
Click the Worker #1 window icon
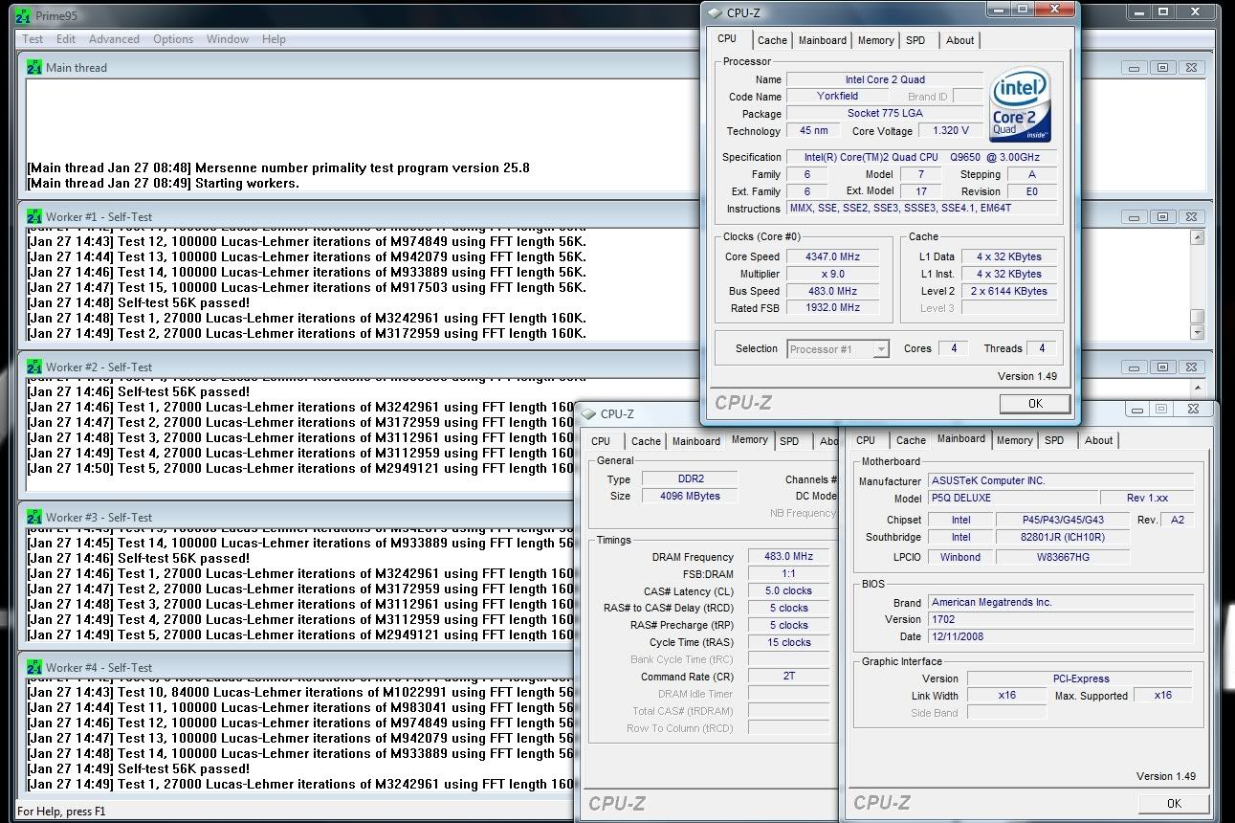point(34,216)
